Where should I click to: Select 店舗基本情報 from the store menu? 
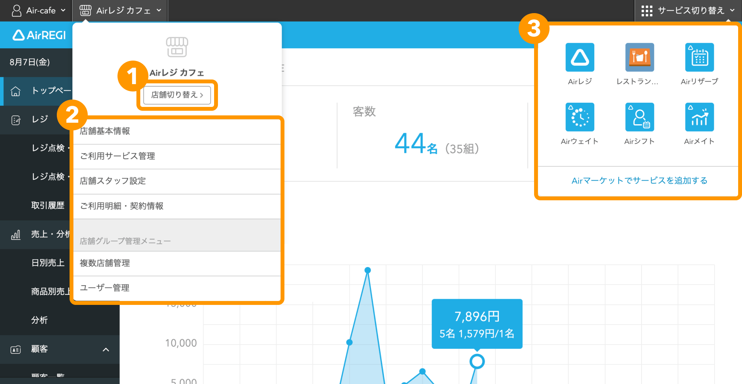[177, 131]
